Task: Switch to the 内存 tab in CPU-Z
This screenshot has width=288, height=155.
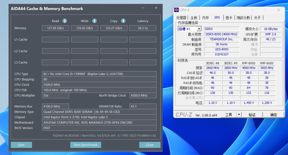Action: [206, 18]
